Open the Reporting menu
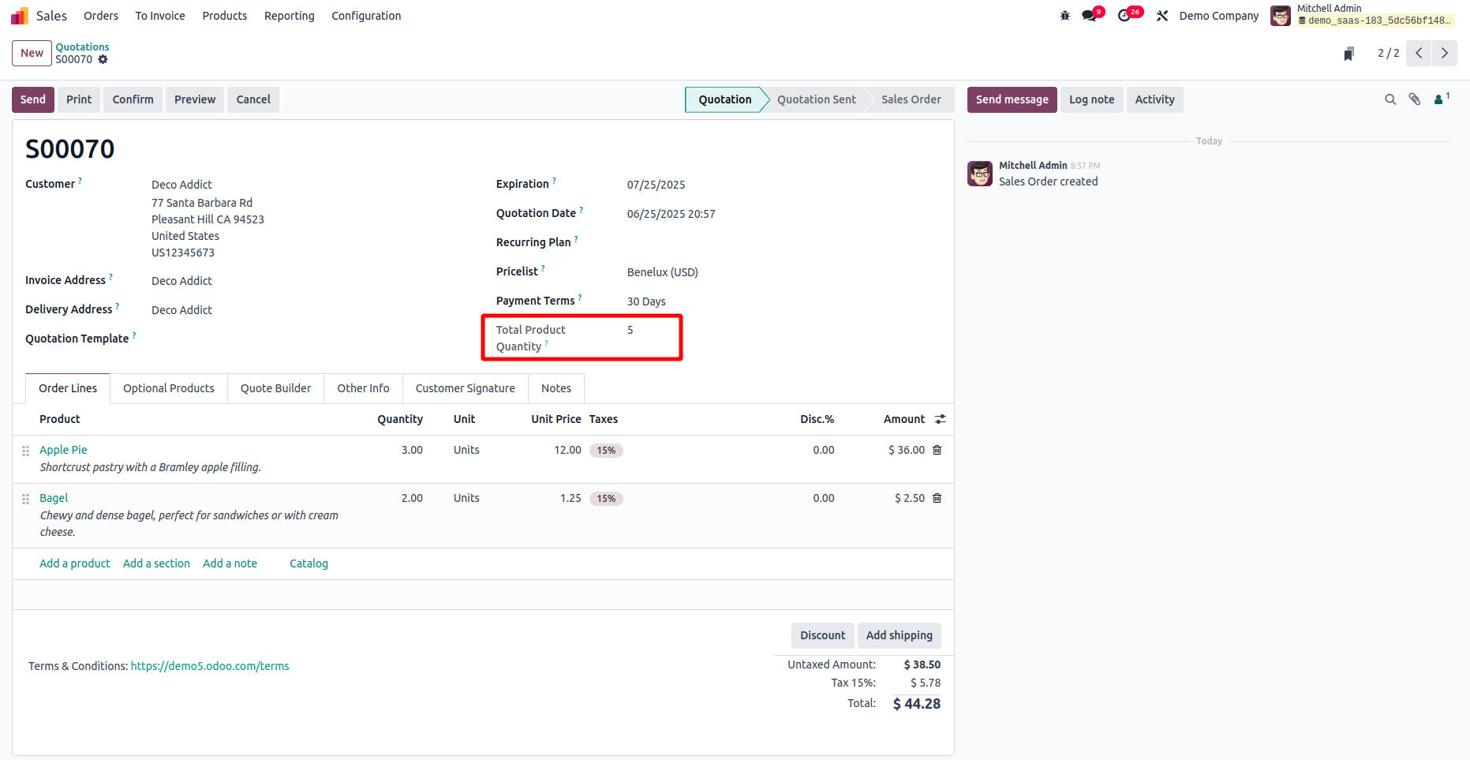Screen dimensions: 1470x760 click(x=289, y=16)
